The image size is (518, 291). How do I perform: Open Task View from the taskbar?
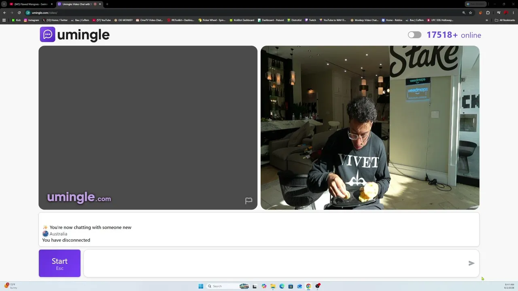(x=255, y=286)
